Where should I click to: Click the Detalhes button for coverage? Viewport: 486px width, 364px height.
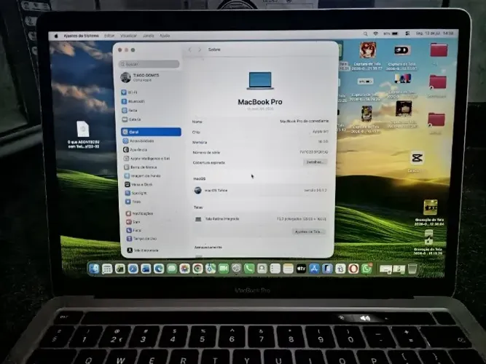[x=315, y=162]
